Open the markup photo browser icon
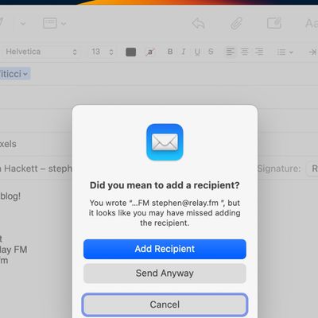The height and width of the screenshot is (318, 318). tap(274, 23)
